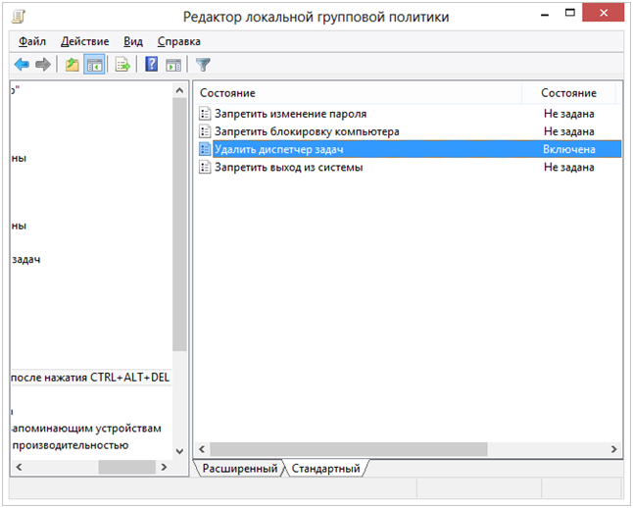Select the Запретить выход из системы policy
The width and height of the screenshot is (633, 508).
coord(288,167)
